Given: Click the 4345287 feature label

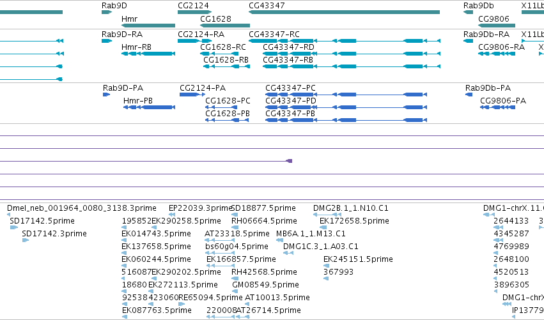Looking at the screenshot, I should pyautogui.click(x=511, y=234).
